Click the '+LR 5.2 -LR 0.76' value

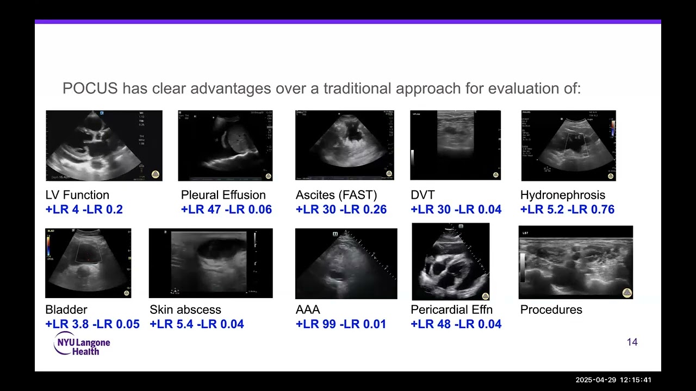point(567,210)
